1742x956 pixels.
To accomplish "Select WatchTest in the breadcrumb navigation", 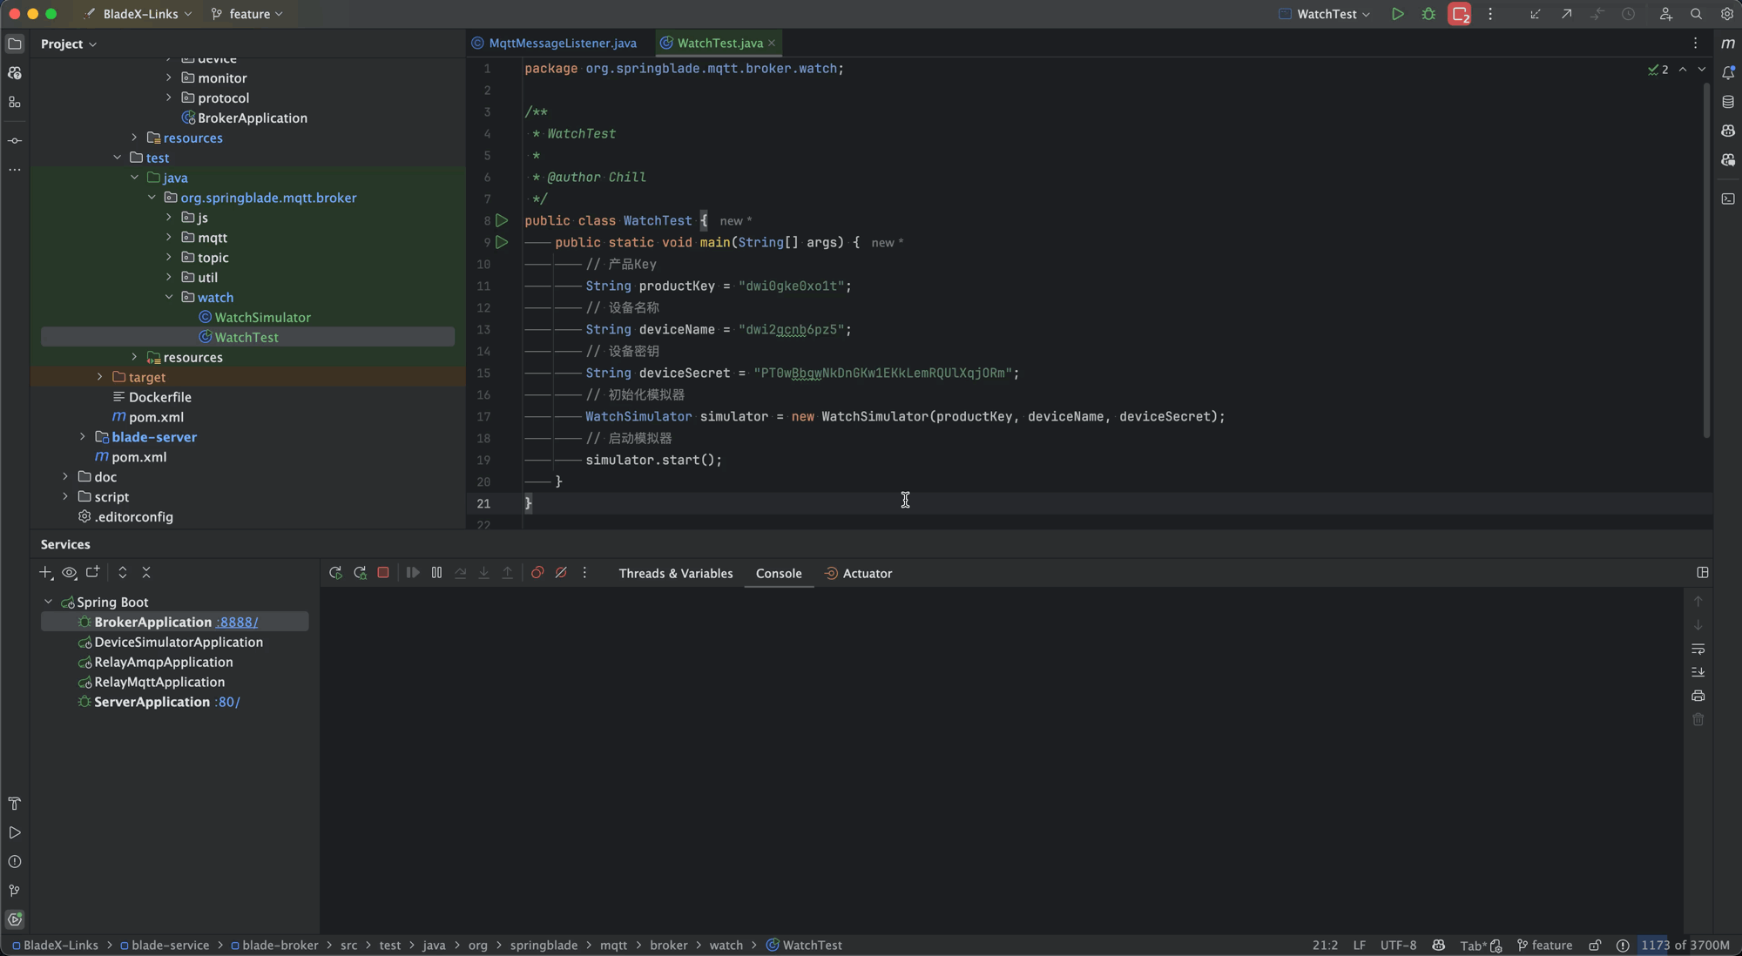I will click(x=812, y=944).
